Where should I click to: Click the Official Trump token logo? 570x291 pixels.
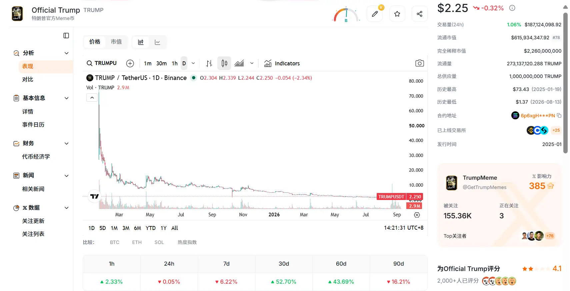click(x=17, y=14)
